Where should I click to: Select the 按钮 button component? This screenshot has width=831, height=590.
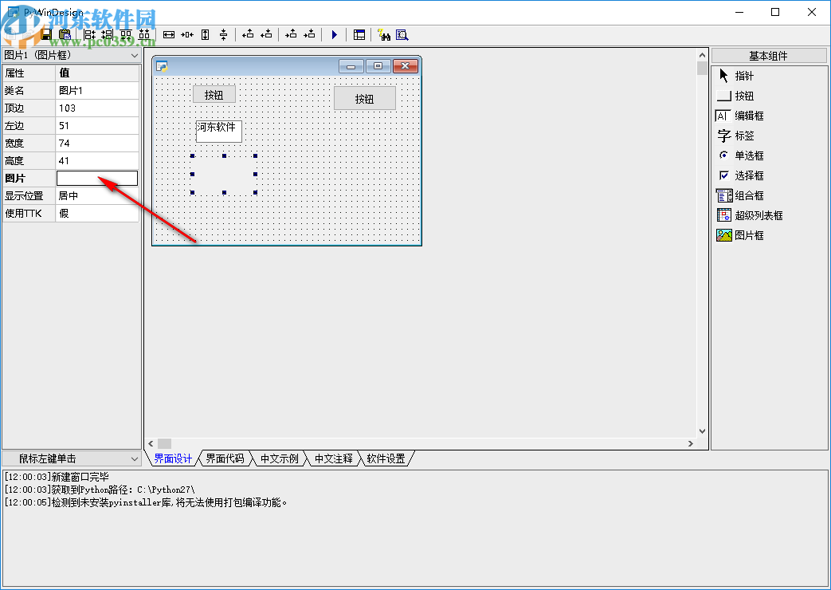tap(735, 96)
